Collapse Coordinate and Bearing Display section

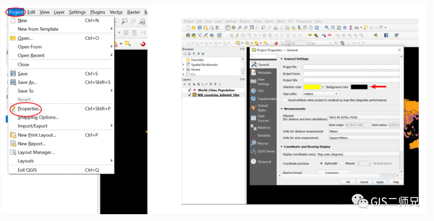(282, 147)
